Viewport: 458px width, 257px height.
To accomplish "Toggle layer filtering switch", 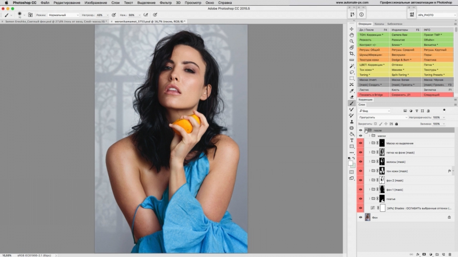I will pyautogui.click(x=444, y=110).
